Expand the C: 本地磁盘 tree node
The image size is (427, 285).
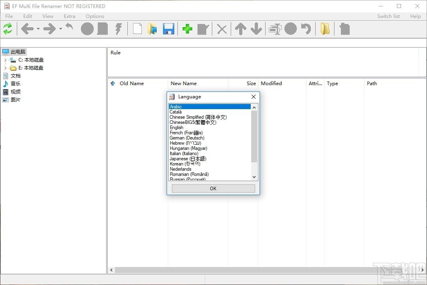[x=5, y=60]
